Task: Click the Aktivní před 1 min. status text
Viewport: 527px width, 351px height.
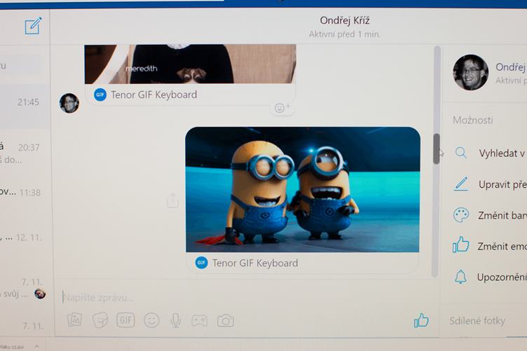Action: click(345, 34)
